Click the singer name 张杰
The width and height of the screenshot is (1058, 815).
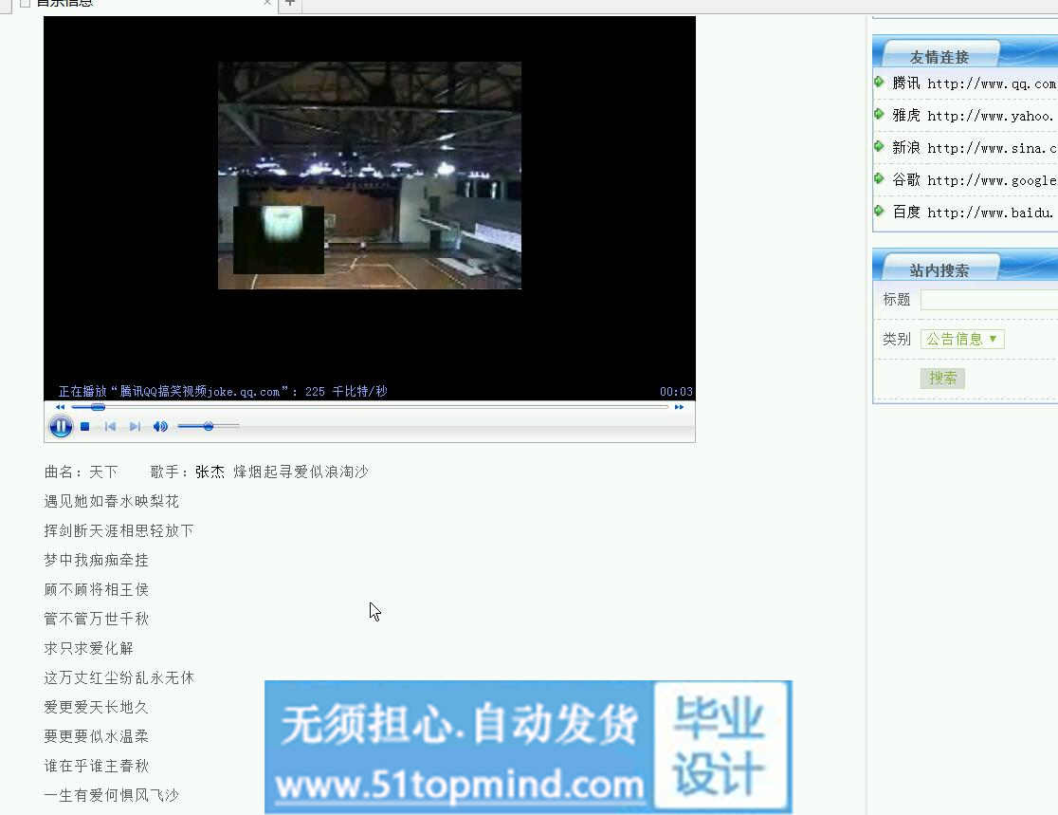pyautogui.click(x=210, y=472)
